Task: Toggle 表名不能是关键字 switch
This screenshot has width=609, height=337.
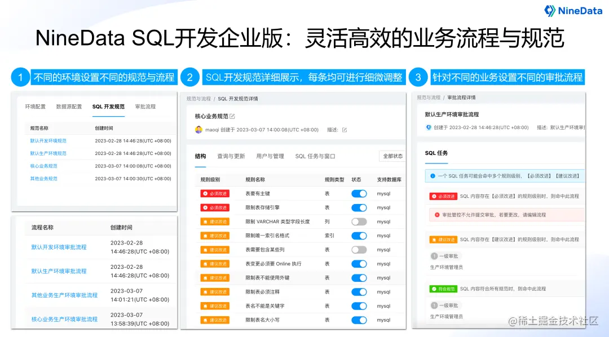Action: [x=359, y=306]
